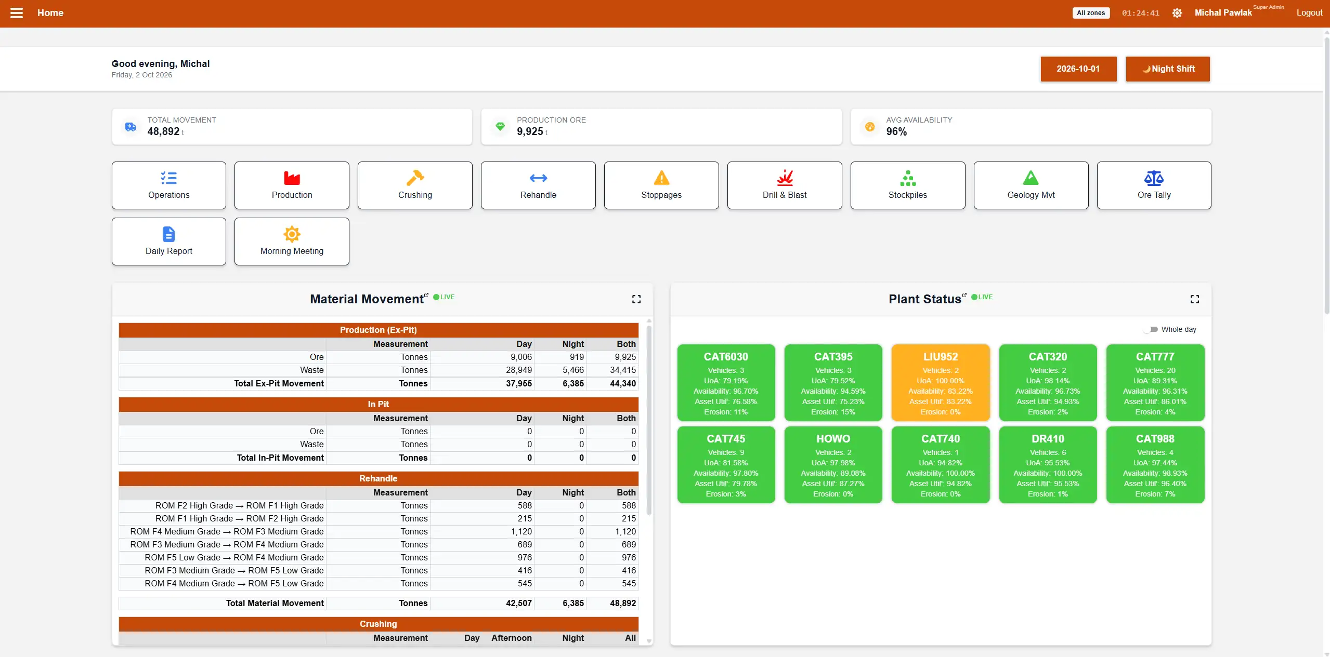Click the Production Ore 9,925 card

661,127
